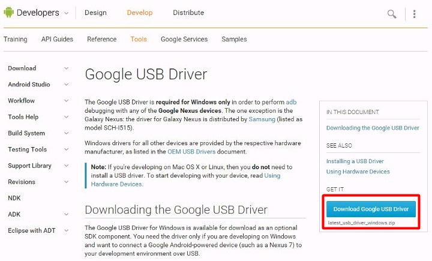This screenshot has width=432, height=261.
Task: Click the GET IT label
Action: (335, 190)
